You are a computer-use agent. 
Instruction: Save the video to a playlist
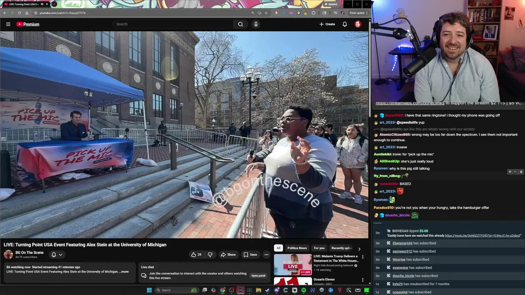[250, 255]
